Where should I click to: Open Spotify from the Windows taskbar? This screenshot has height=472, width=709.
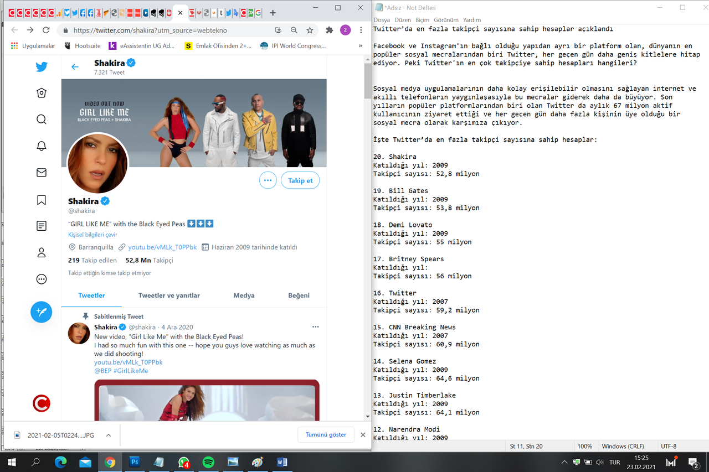[208, 462]
